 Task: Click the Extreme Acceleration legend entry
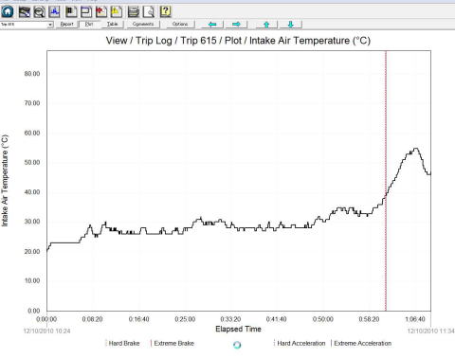coord(361,343)
